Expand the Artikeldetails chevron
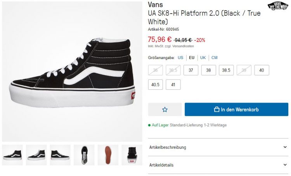 click(285, 165)
